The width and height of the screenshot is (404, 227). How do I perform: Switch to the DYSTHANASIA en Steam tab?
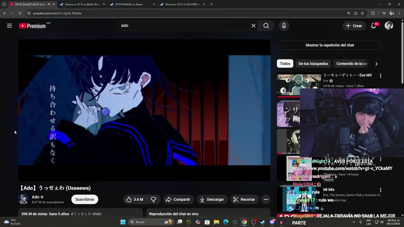point(132,4)
